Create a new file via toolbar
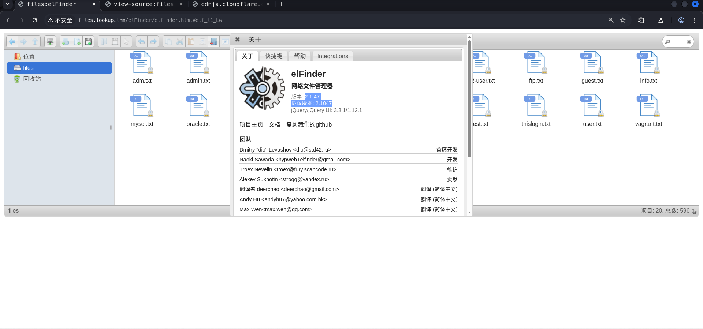Image resolution: width=703 pixels, height=329 pixels. click(x=77, y=42)
